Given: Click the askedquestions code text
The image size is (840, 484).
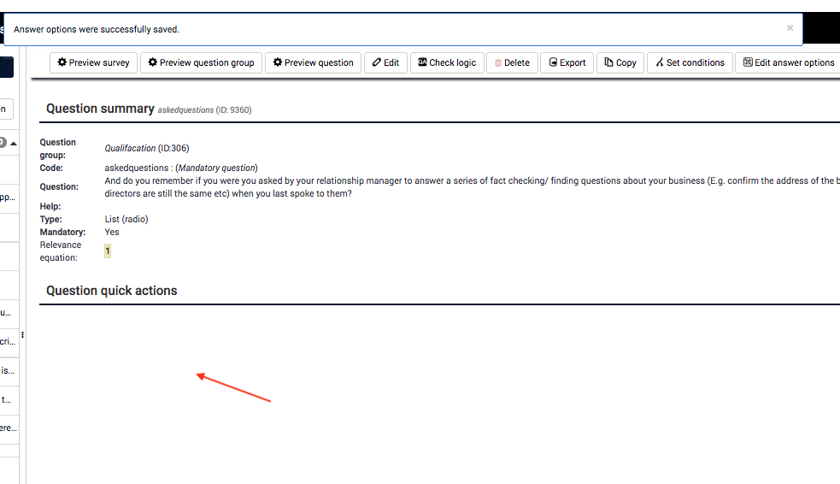Looking at the screenshot, I should (136, 168).
